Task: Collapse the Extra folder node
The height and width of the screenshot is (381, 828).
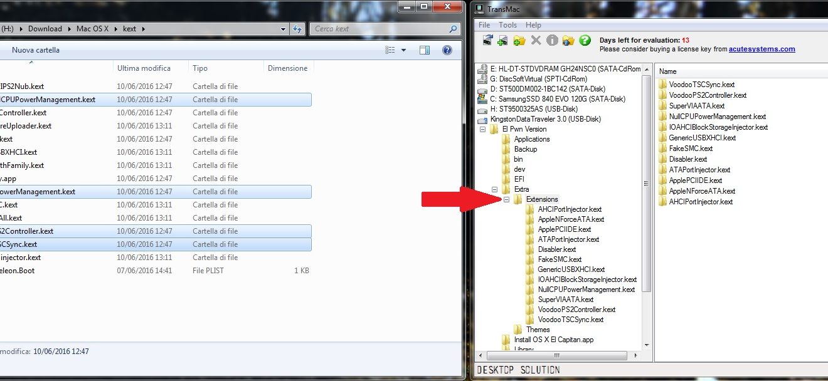Action: (495, 189)
